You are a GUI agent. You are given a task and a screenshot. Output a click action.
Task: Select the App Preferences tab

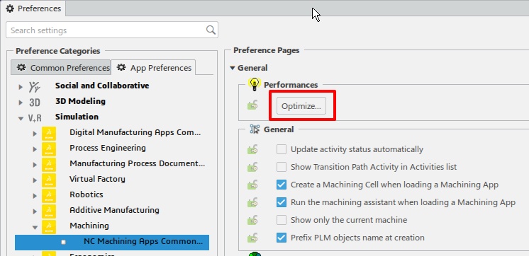[x=154, y=68]
